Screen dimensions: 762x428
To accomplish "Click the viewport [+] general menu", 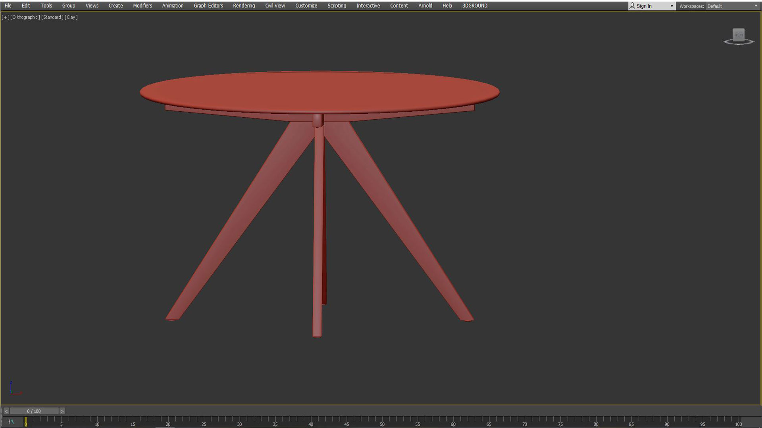I will tap(5, 17).
